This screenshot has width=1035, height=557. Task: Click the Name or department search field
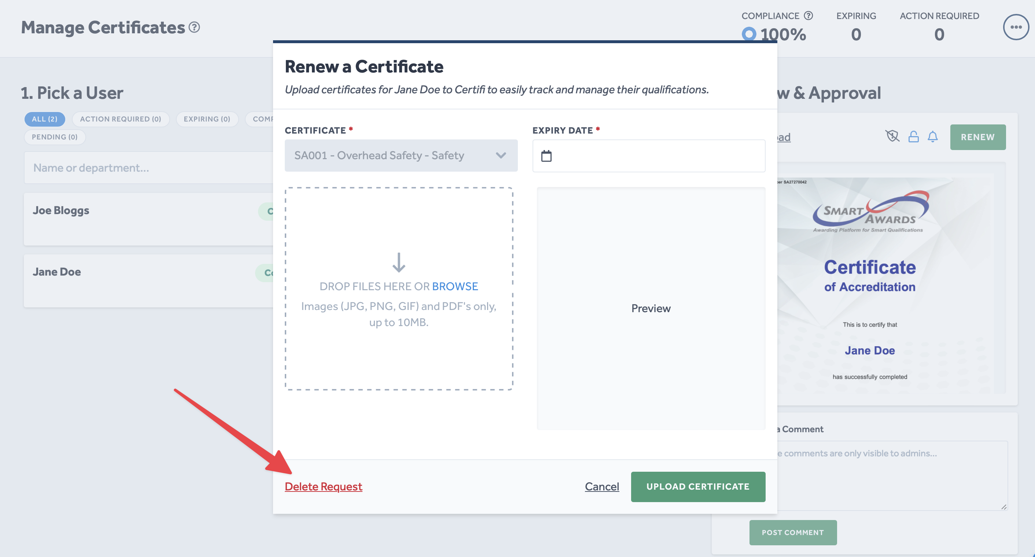click(x=149, y=168)
